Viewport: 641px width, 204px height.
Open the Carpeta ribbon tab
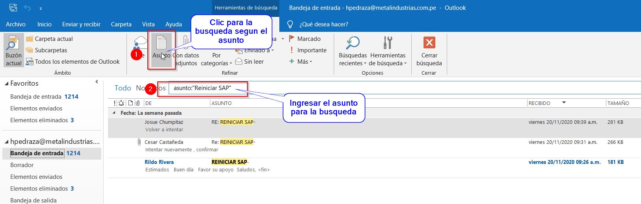click(x=121, y=24)
